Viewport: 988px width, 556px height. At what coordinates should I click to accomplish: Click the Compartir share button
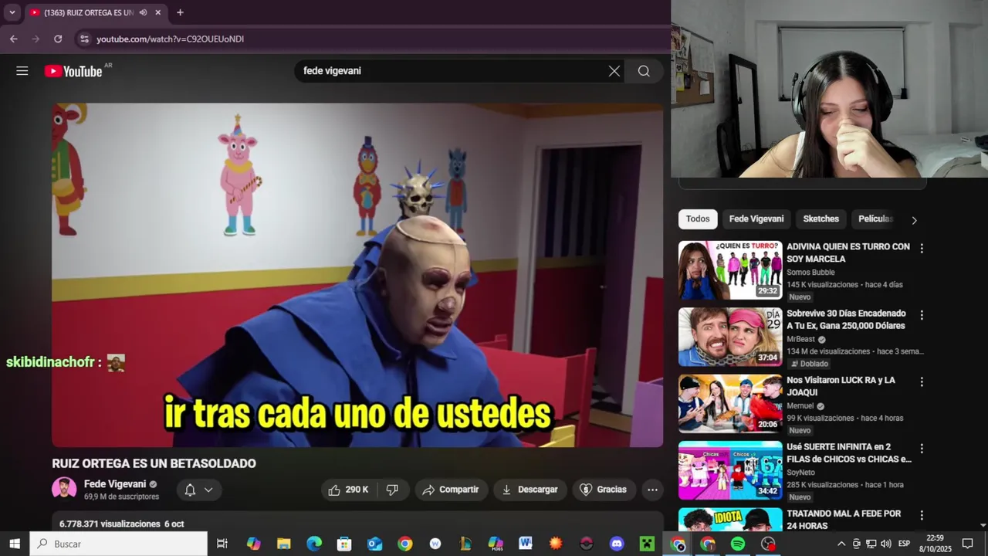(x=451, y=490)
